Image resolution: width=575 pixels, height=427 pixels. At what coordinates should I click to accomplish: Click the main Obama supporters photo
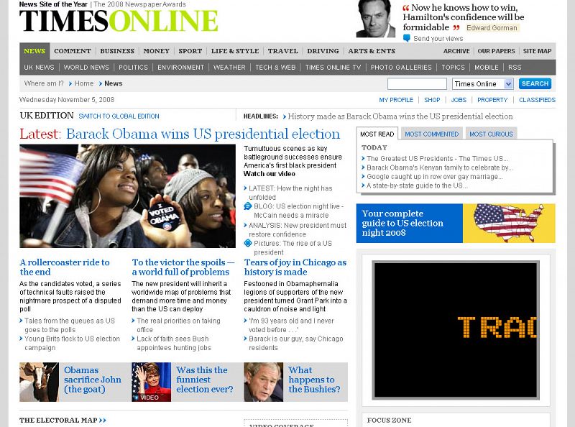tap(127, 196)
